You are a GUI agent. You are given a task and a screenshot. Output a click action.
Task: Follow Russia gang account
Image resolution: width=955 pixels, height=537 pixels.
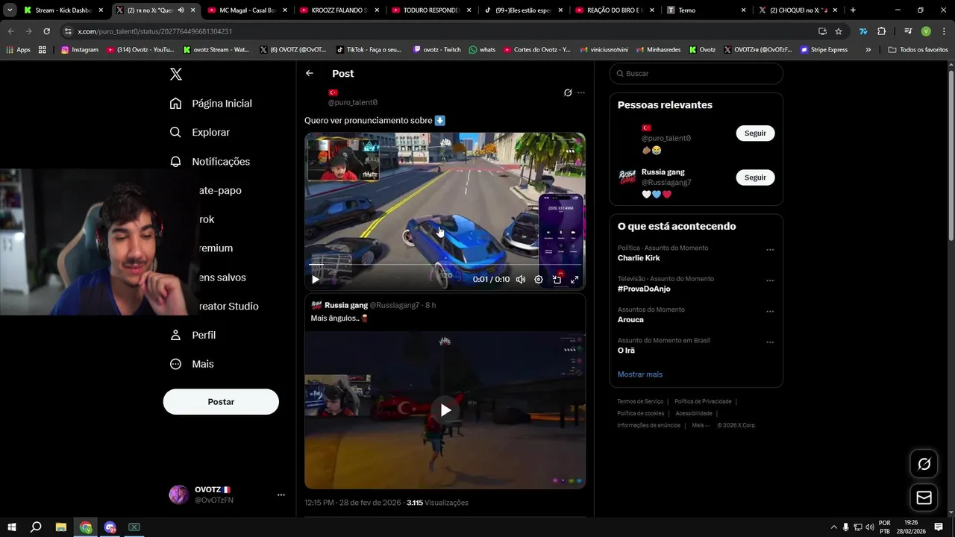(x=755, y=178)
